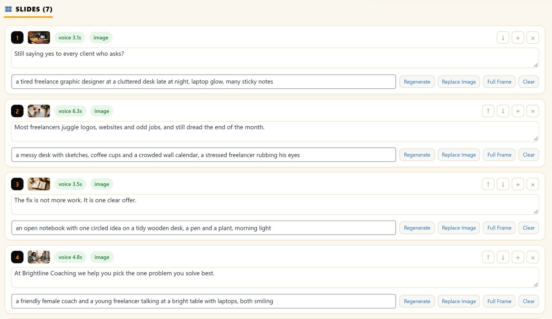Edit 'Most freelancers juggle logos' narration
This screenshot has width=552, height=319.
pyautogui.click(x=275, y=131)
